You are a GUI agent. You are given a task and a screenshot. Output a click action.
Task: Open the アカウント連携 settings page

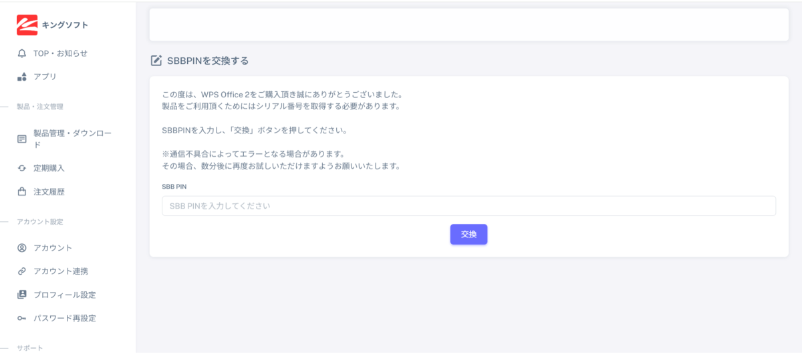coord(61,271)
